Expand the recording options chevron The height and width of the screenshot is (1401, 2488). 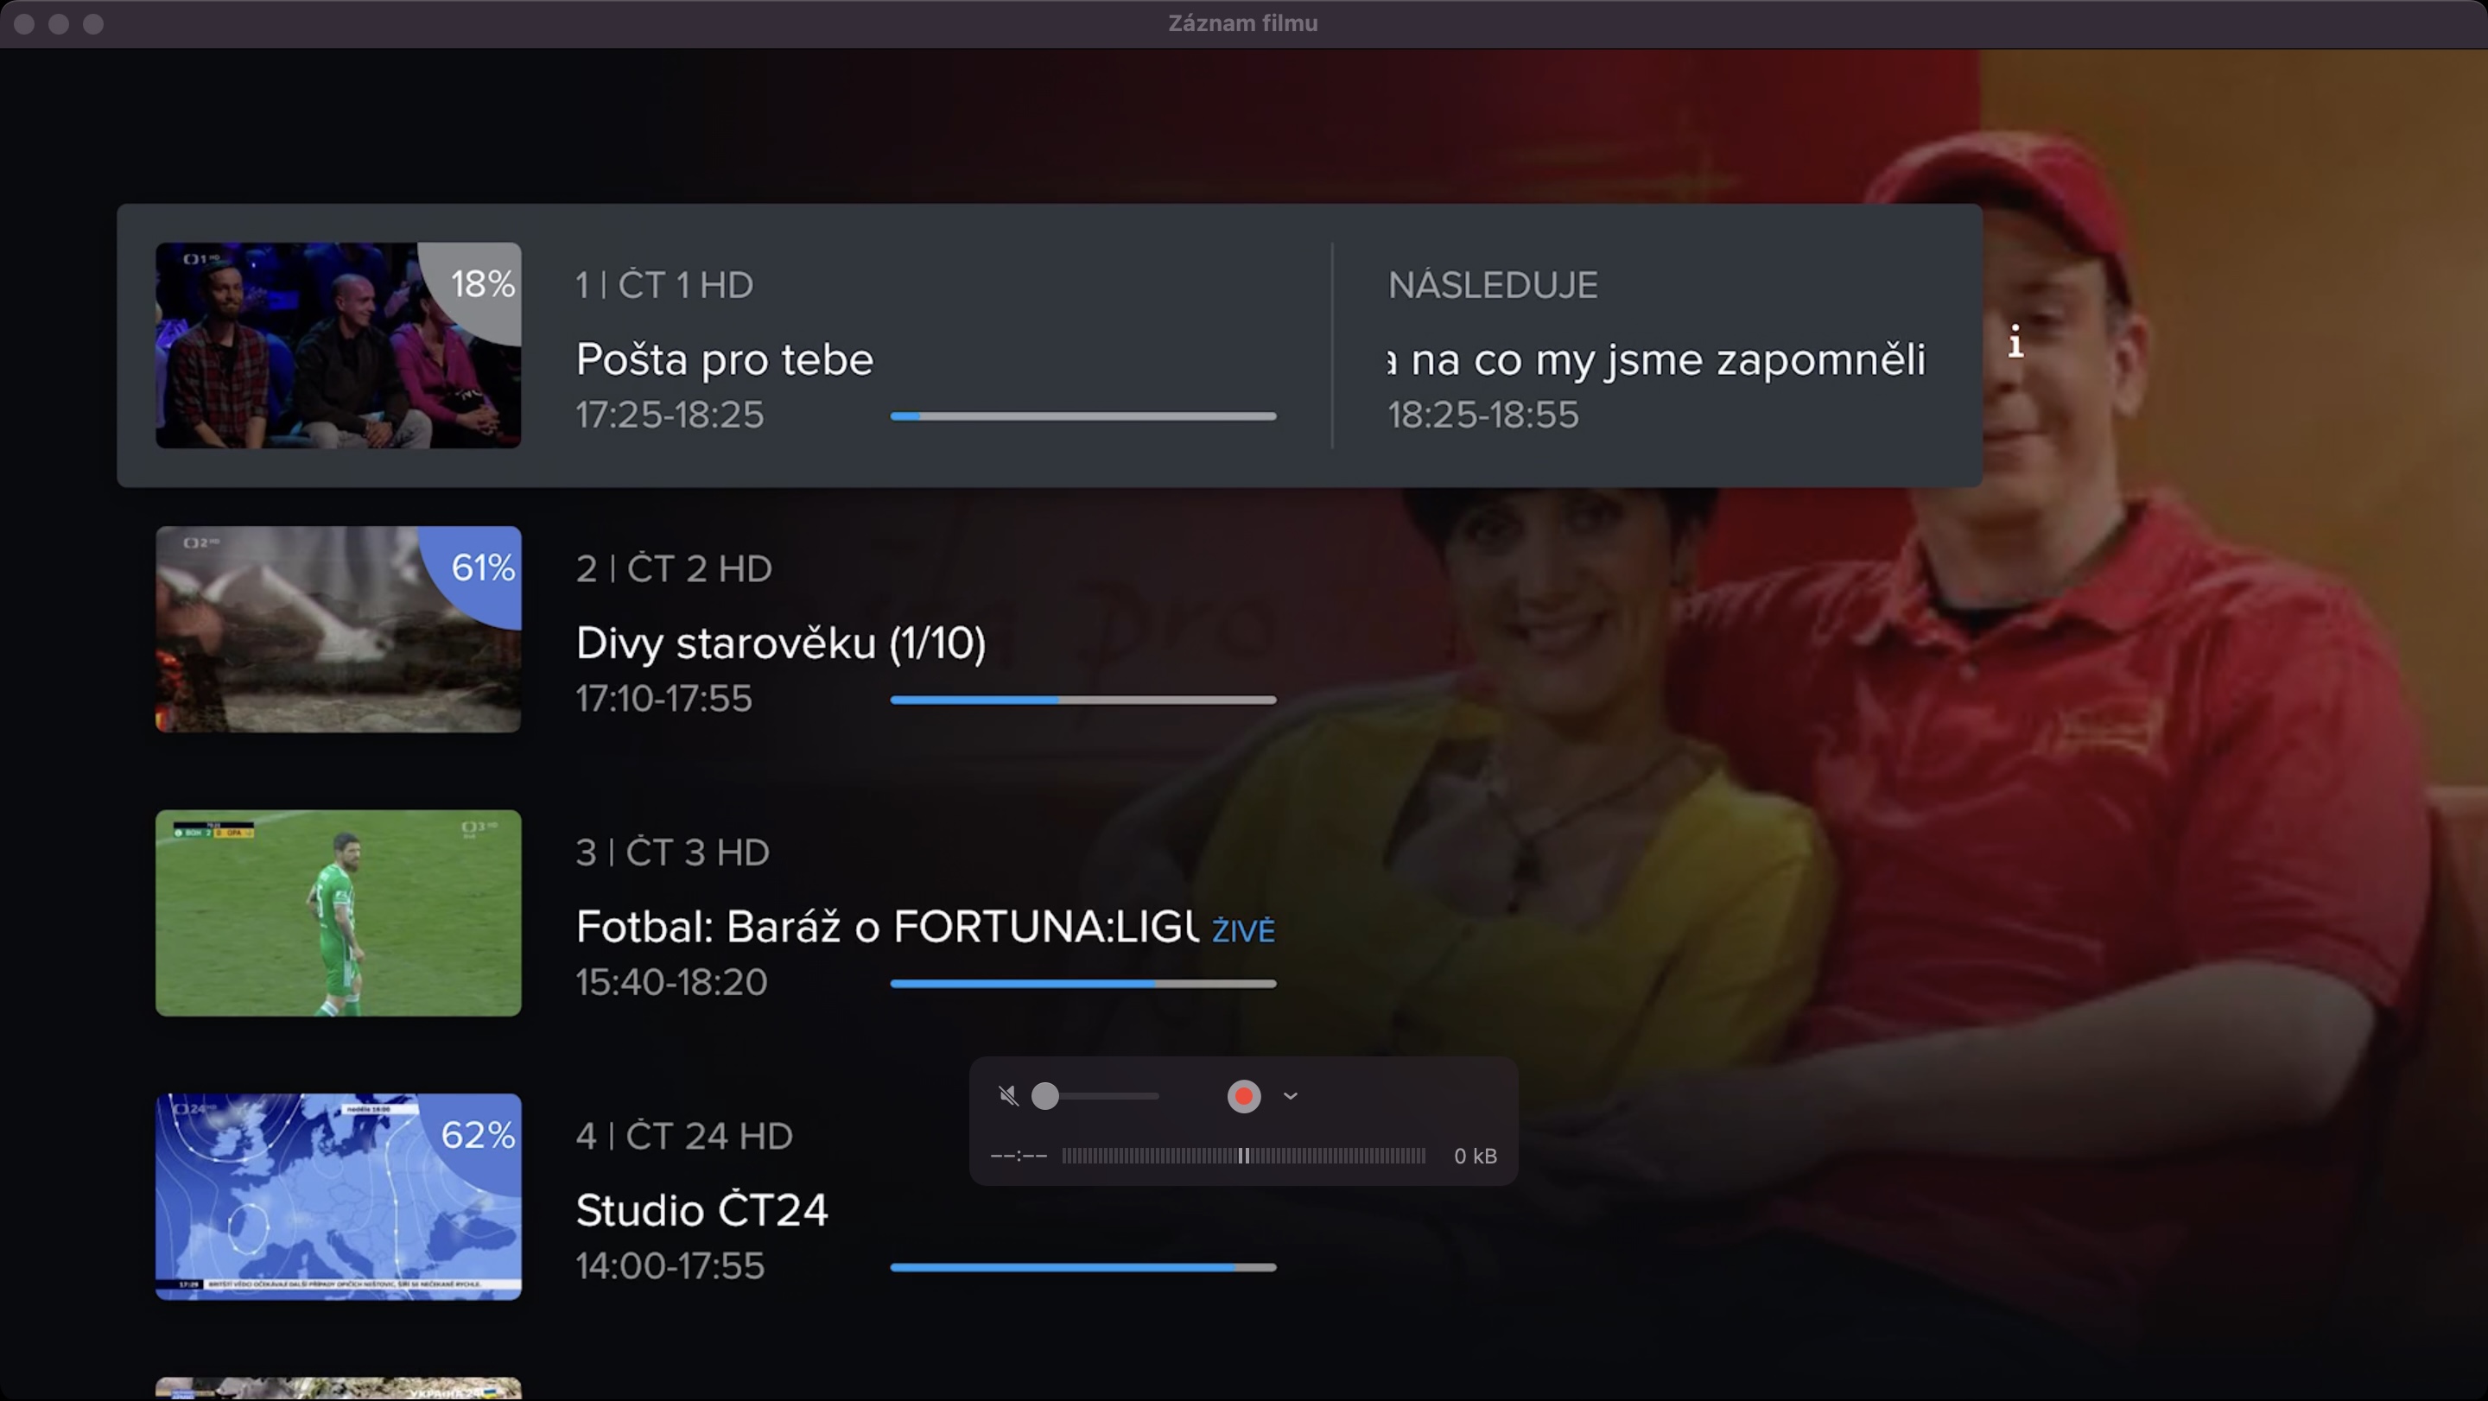[x=1291, y=1096]
